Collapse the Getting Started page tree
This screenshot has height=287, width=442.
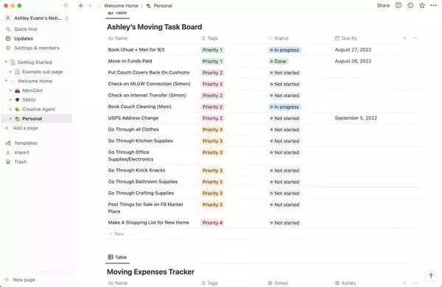6,62
